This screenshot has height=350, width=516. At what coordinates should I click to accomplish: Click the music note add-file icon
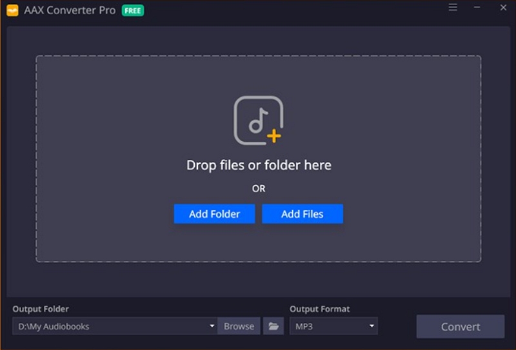point(259,121)
